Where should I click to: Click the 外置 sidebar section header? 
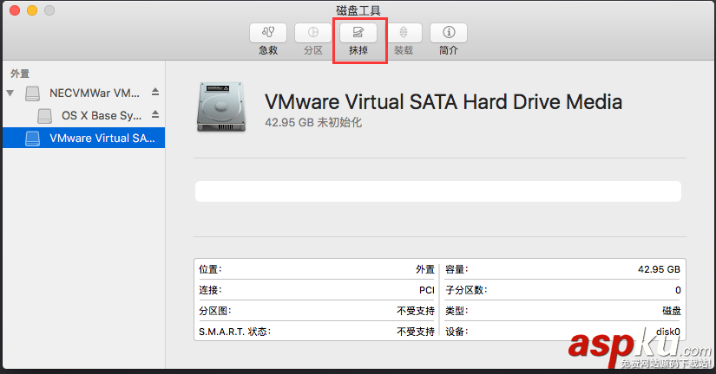[x=19, y=74]
